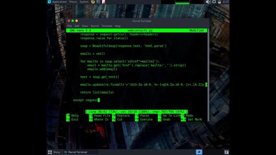Click the Where Is shortcut in nano
The width and height of the screenshot is (276, 155).
coord(99,120)
